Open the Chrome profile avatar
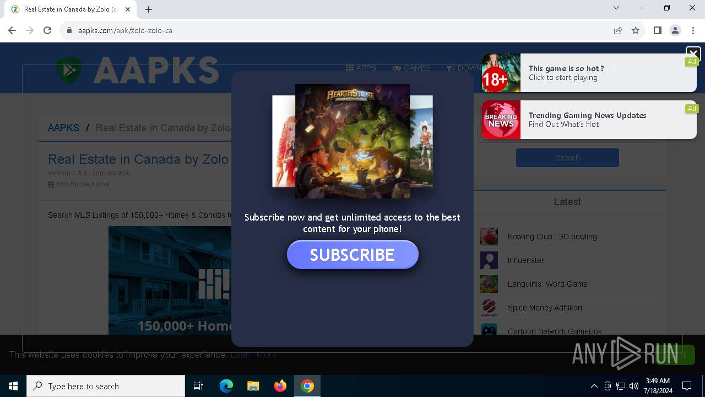 coord(675,30)
